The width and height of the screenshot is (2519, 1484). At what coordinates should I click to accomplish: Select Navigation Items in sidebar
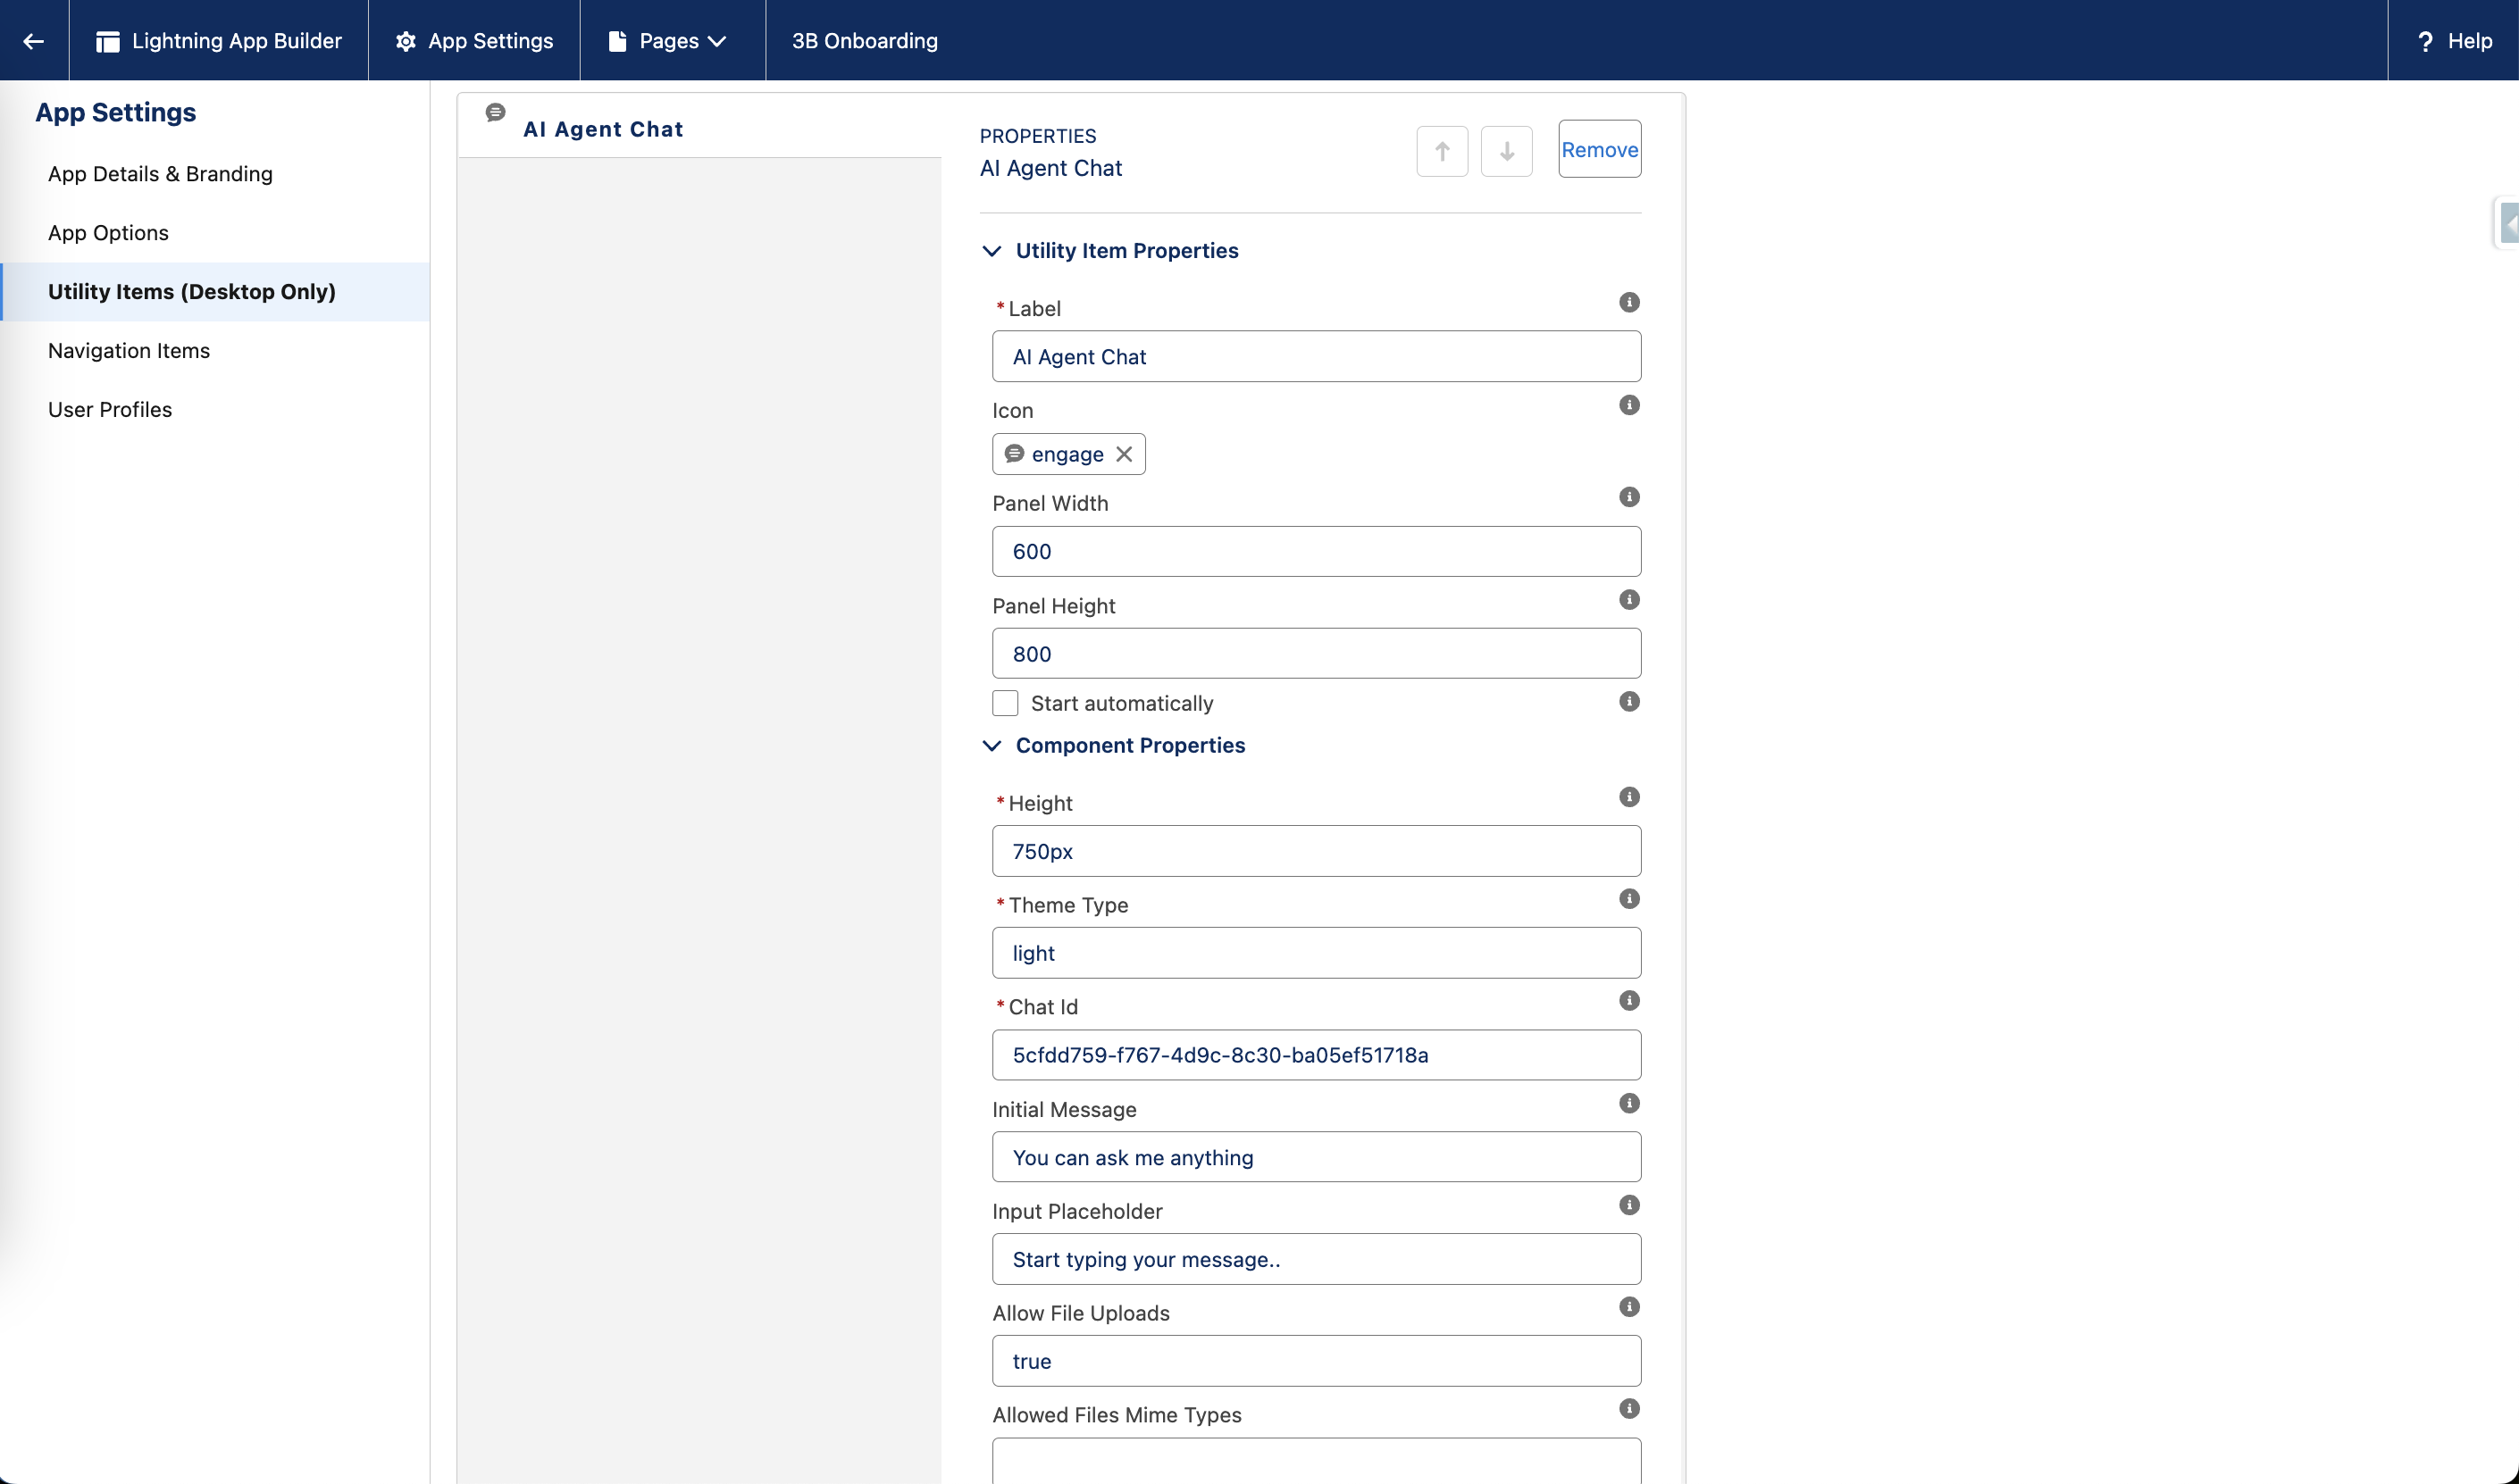tap(129, 350)
